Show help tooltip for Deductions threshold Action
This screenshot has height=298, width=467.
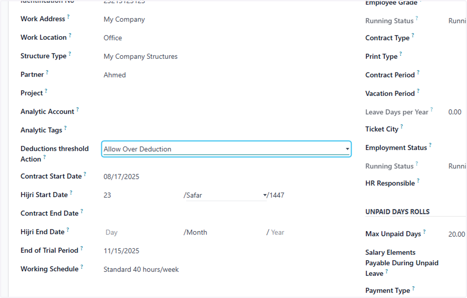click(44, 157)
